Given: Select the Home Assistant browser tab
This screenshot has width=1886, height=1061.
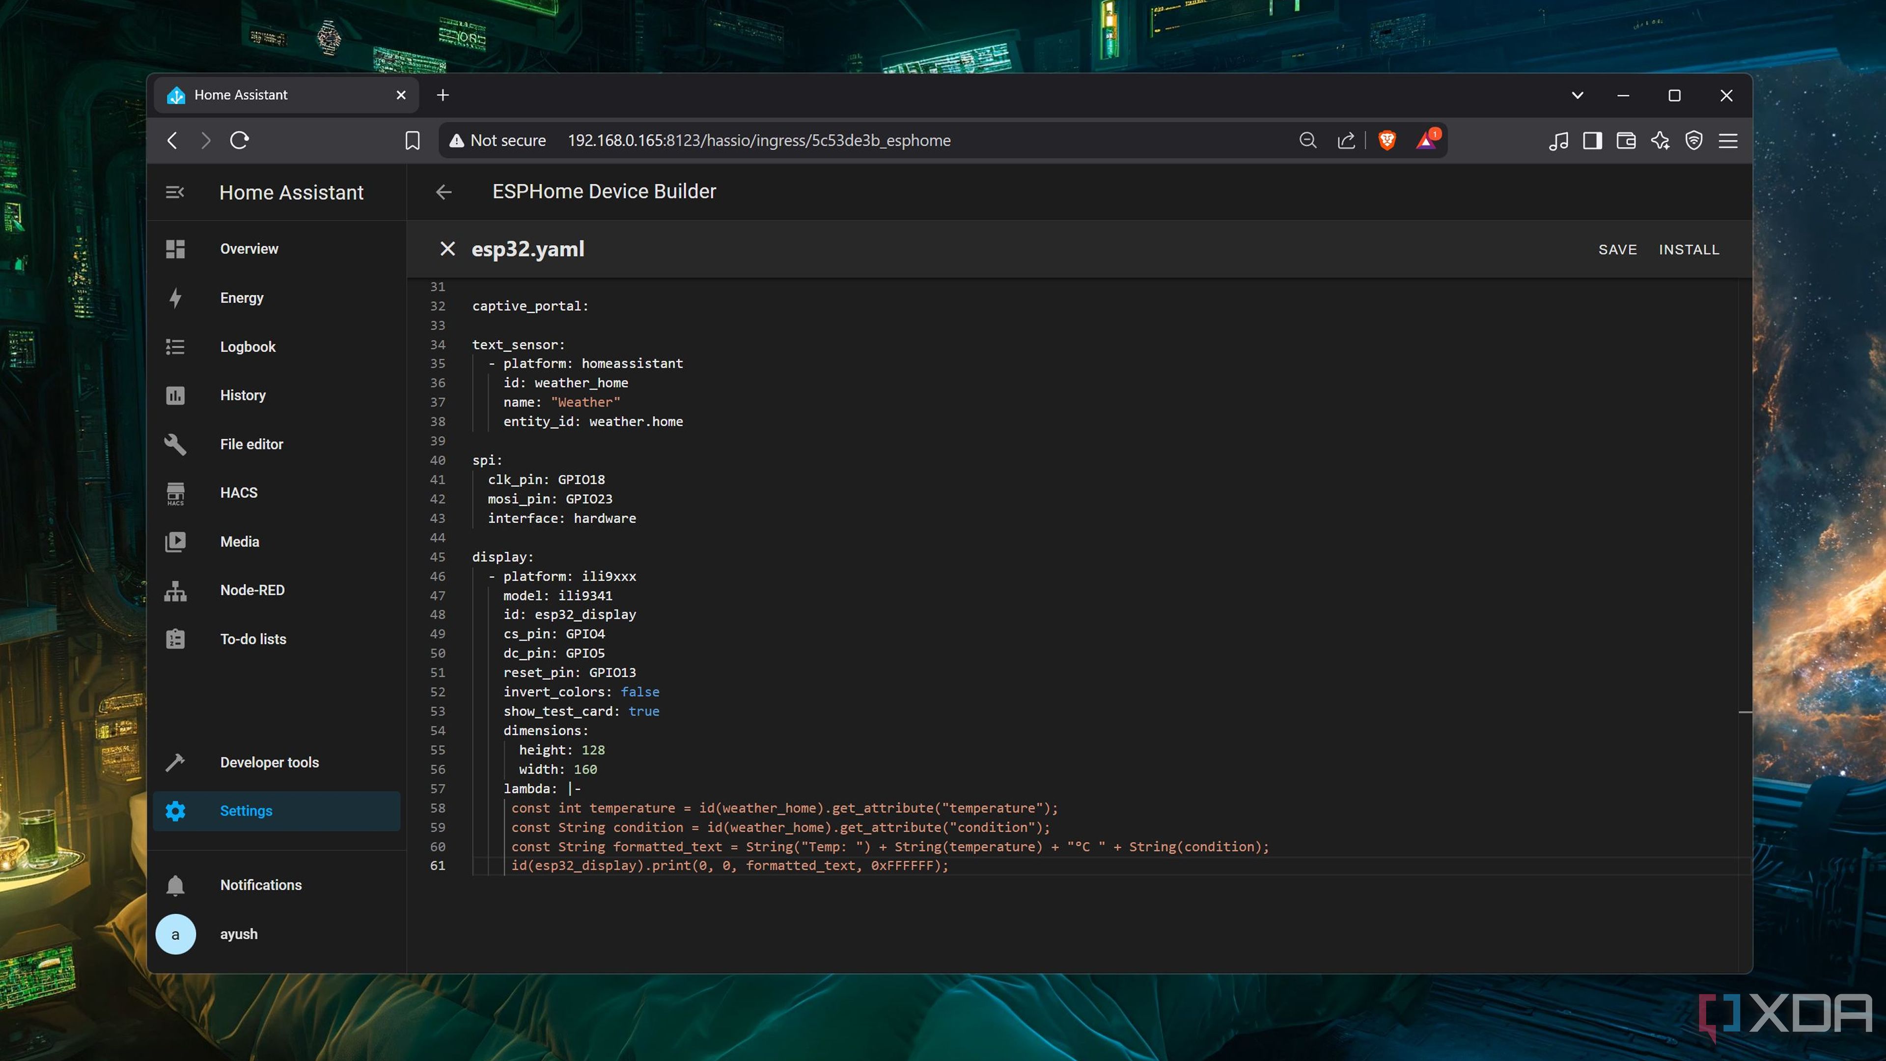Looking at the screenshot, I should point(286,95).
